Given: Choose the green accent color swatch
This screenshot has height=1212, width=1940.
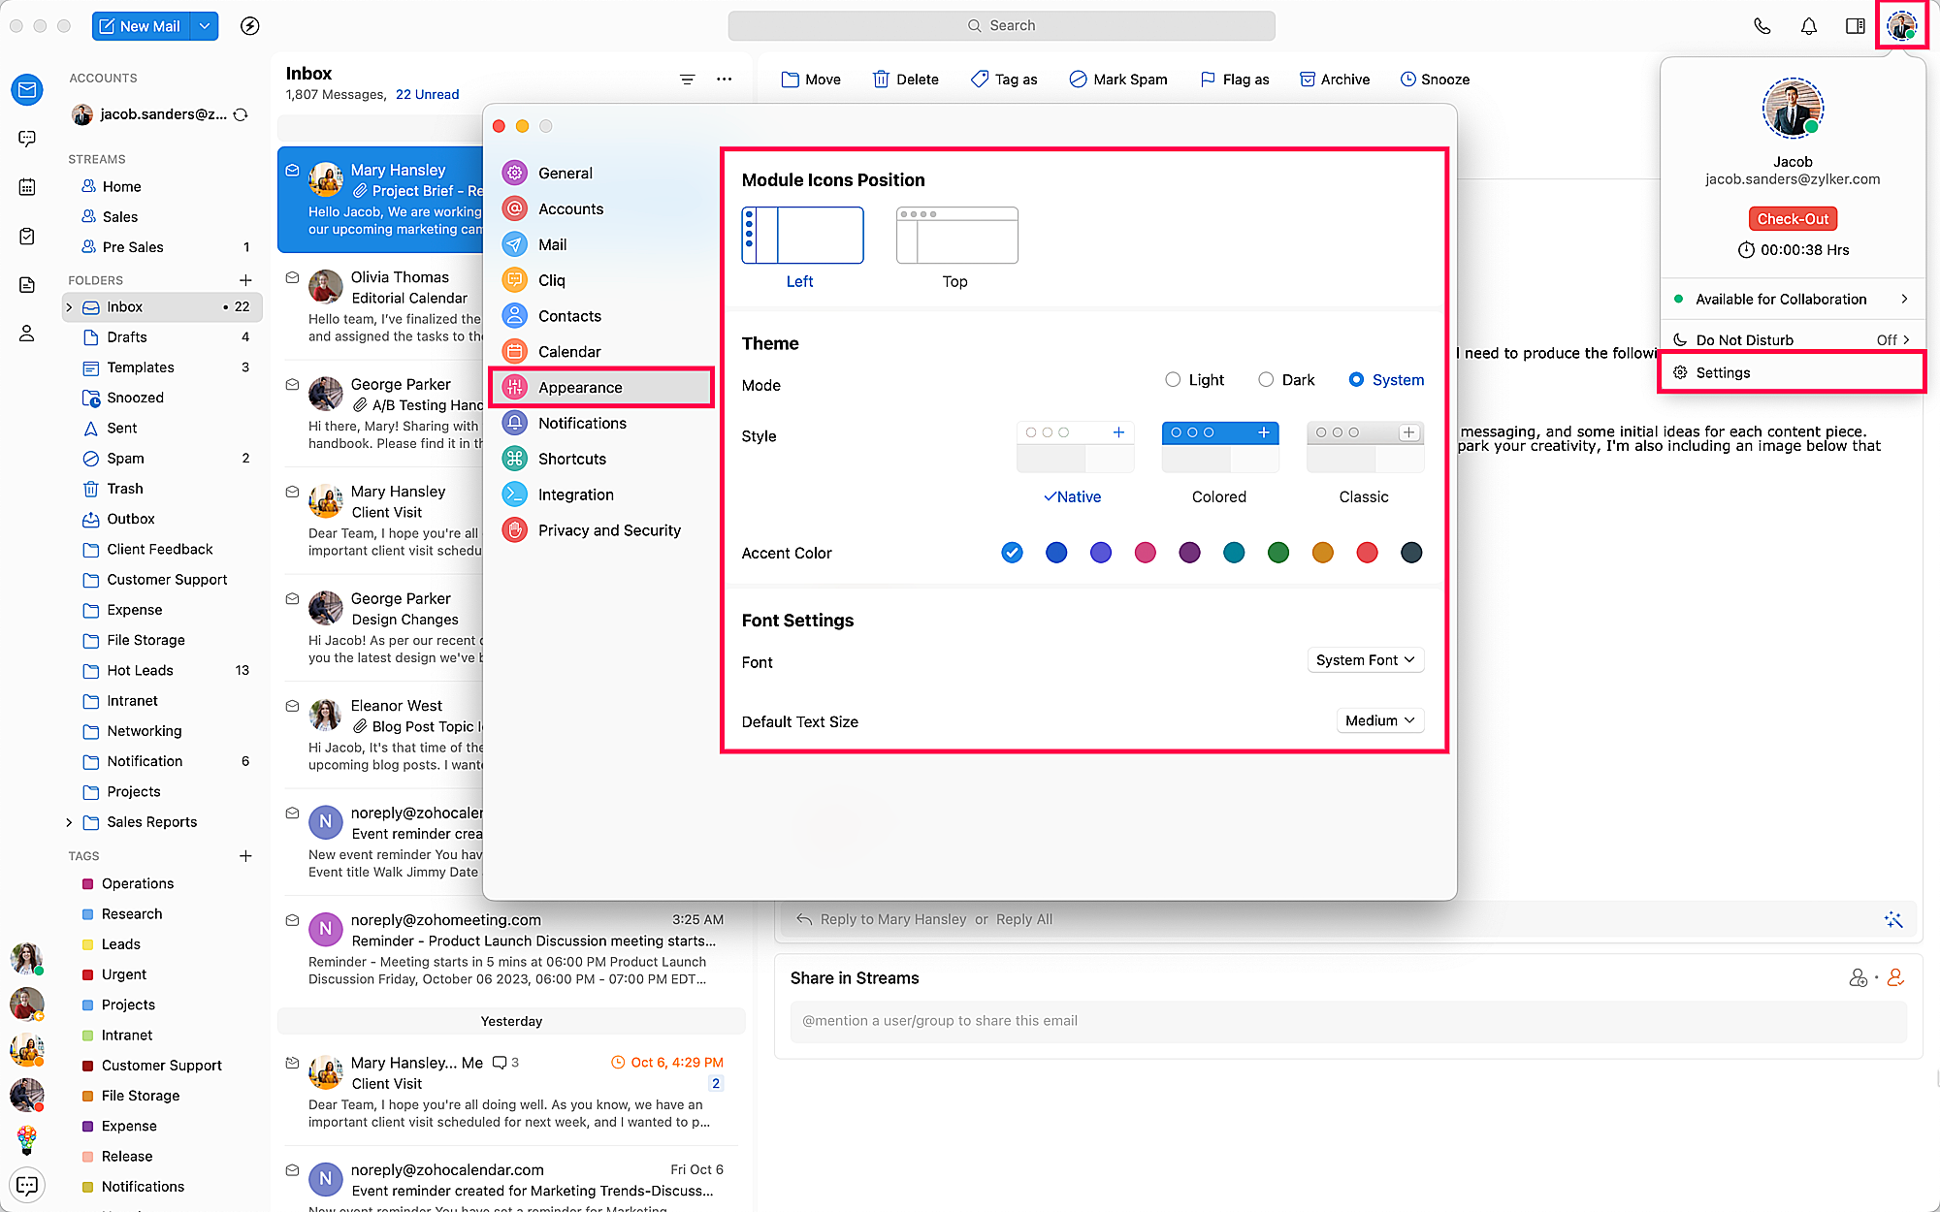Looking at the screenshot, I should point(1278,553).
